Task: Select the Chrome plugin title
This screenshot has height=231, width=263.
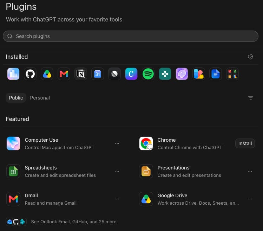Action: (x=166, y=140)
